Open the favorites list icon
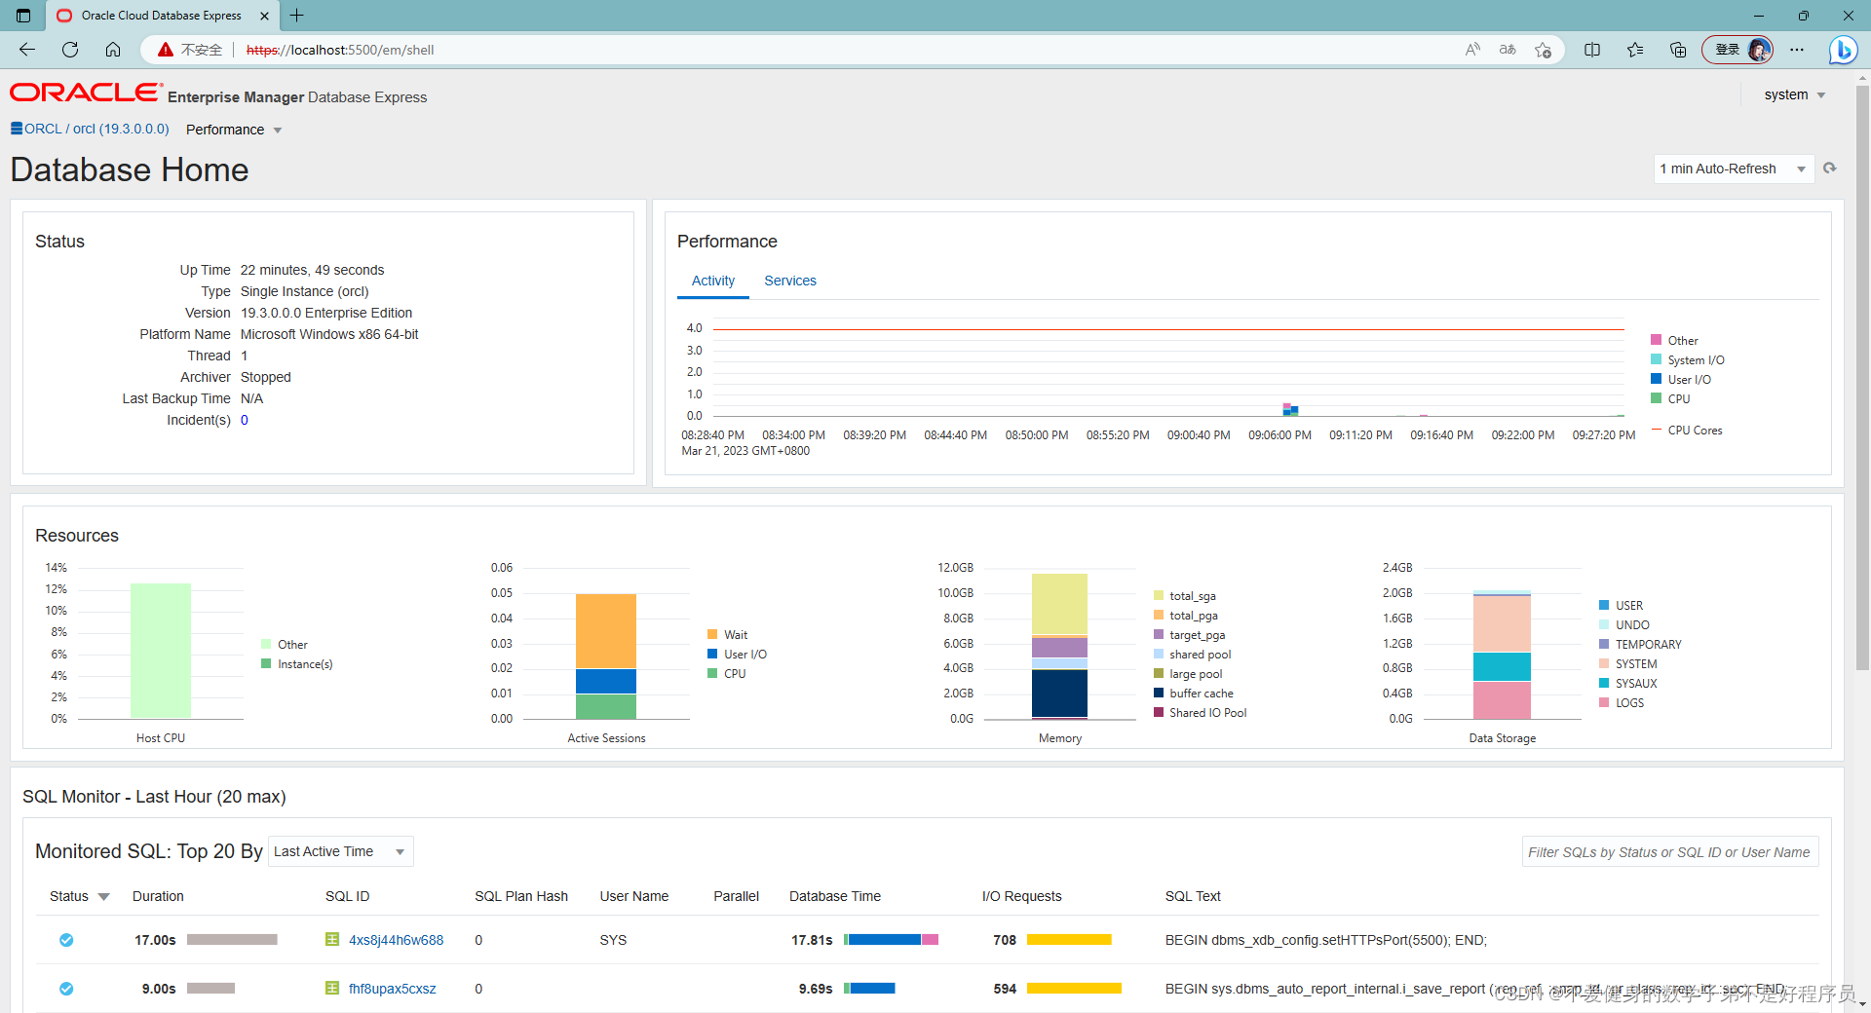1871x1013 pixels. (x=1635, y=50)
